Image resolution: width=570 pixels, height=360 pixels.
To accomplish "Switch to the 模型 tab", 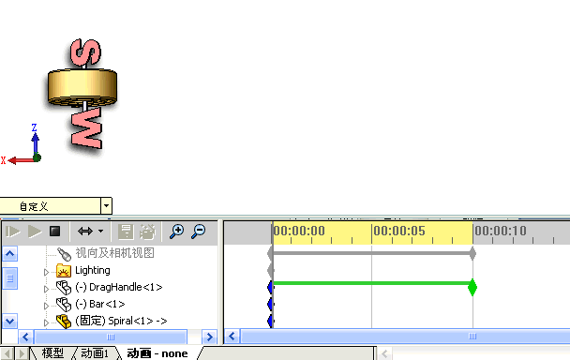I will click(52, 353).
